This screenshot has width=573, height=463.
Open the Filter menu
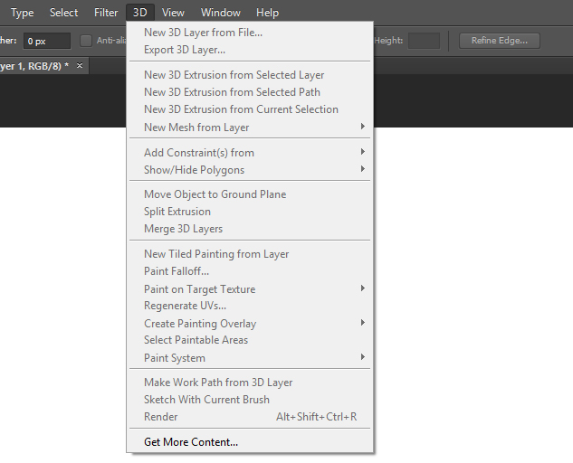click(106, 13)
